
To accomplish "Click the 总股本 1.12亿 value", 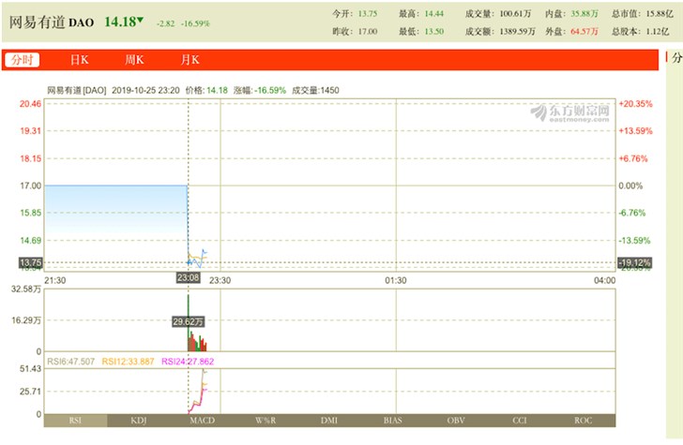I will tap(658, 31).
